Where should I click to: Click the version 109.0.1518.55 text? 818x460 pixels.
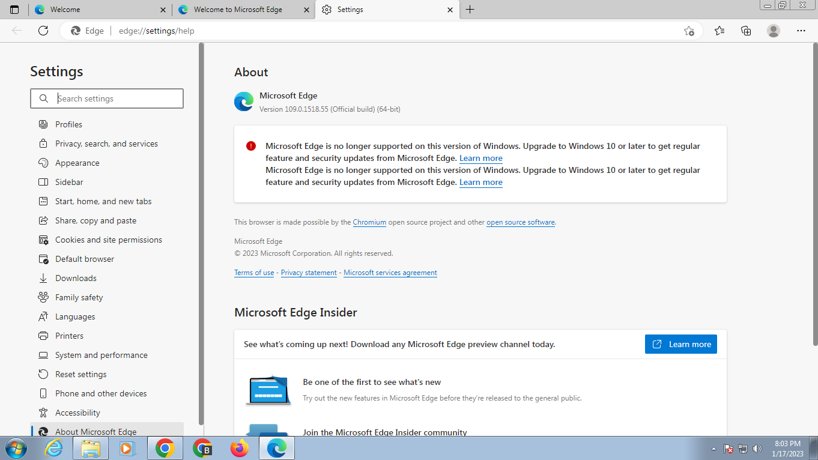[x=330, y=109]
